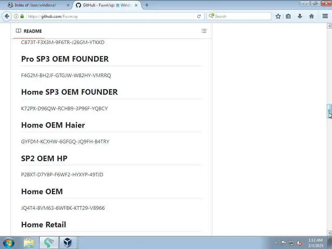Click the scrollbar up arrow
Viewport: 332px width, 249px height.
[329, 26]
